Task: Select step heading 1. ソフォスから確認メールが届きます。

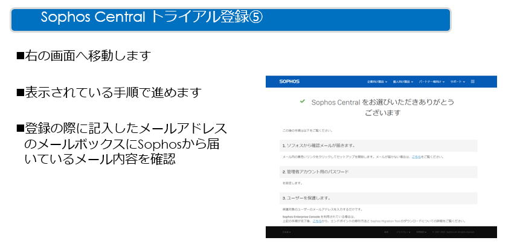Action: [379, 146]
